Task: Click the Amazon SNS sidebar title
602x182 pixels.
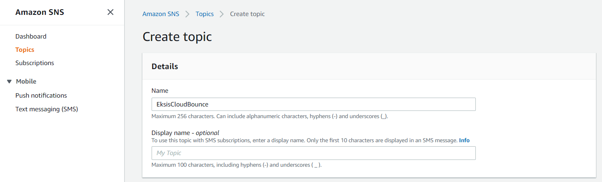Action: coord(40,12)
